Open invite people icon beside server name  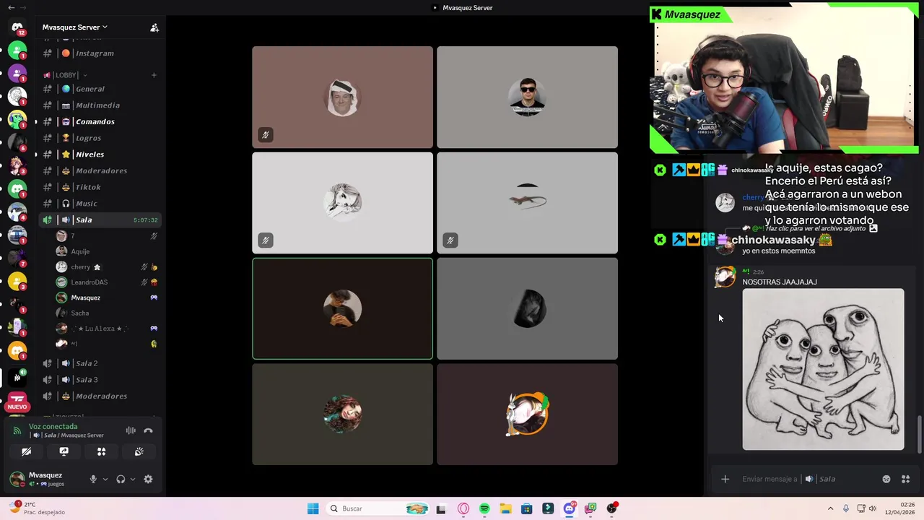tap(154, 27)
